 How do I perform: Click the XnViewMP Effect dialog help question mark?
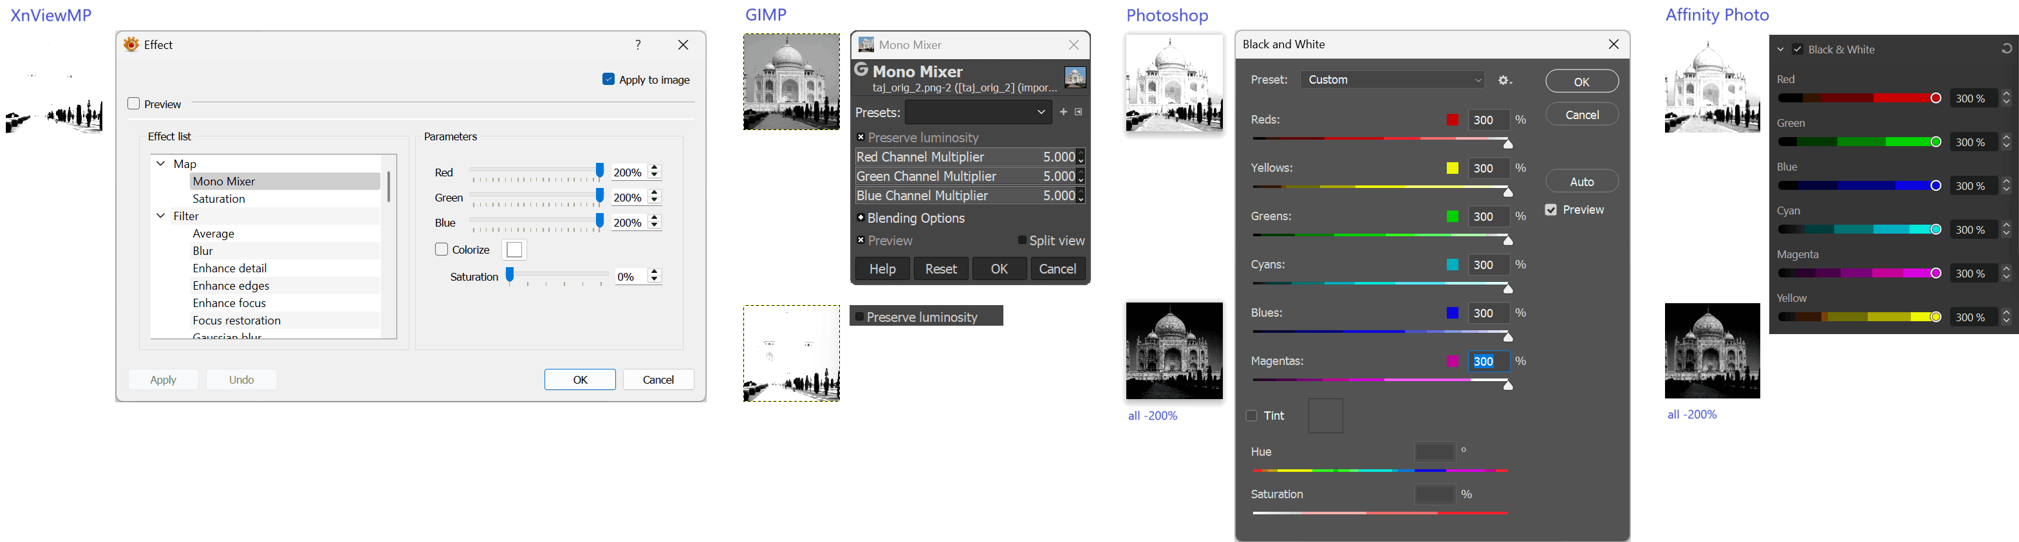click(638, 44)
